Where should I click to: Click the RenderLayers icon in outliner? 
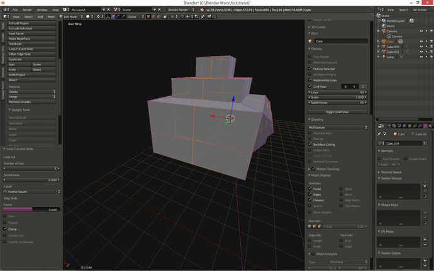[x=383, y=21]
